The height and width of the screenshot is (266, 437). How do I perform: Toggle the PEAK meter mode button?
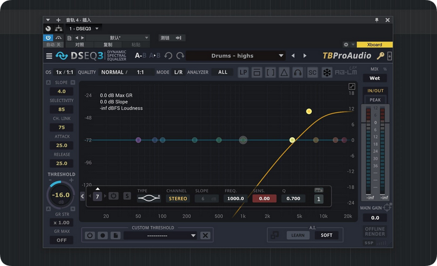(375, 100)
